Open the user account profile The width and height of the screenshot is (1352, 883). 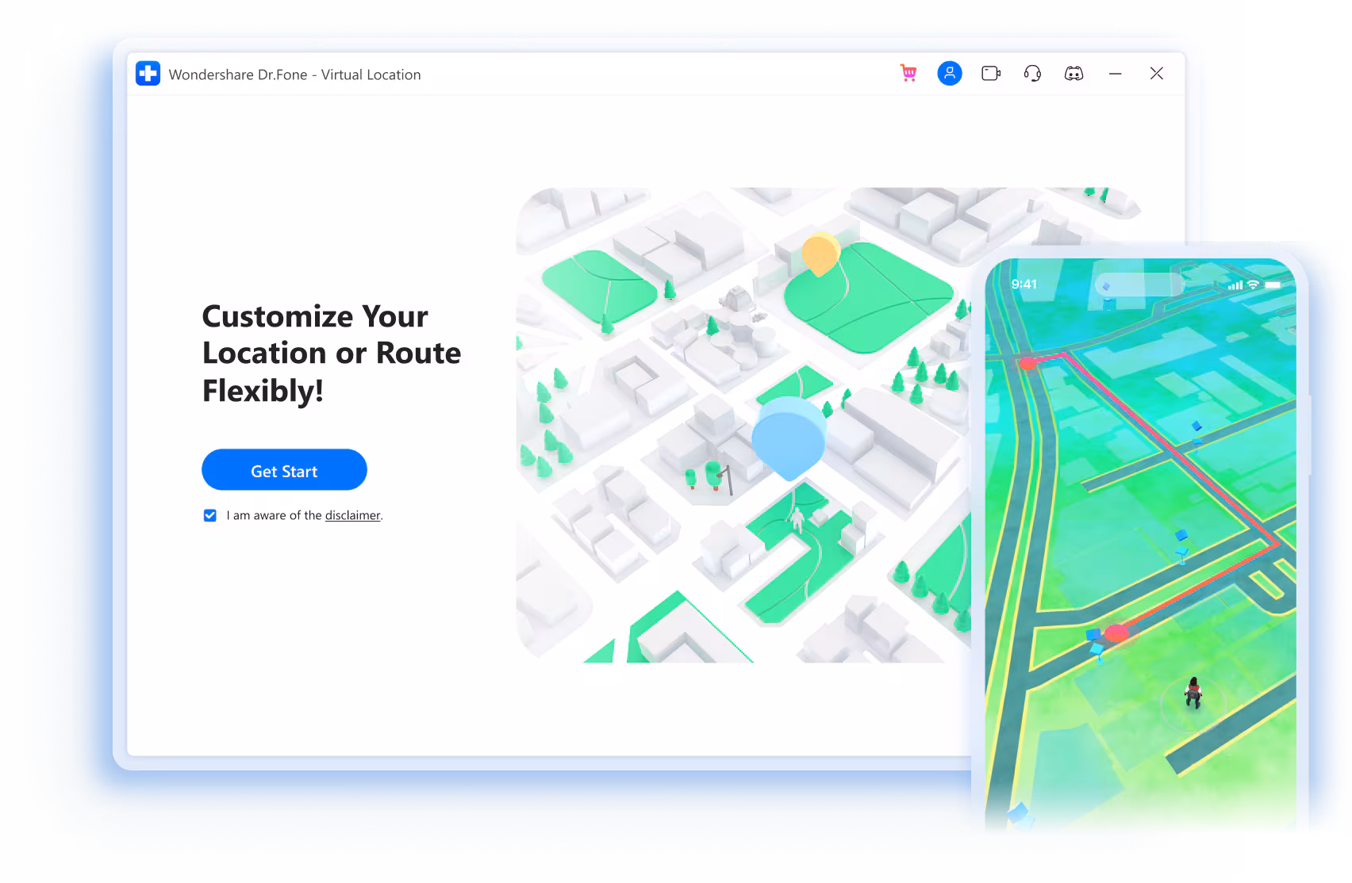coord(950,73)
